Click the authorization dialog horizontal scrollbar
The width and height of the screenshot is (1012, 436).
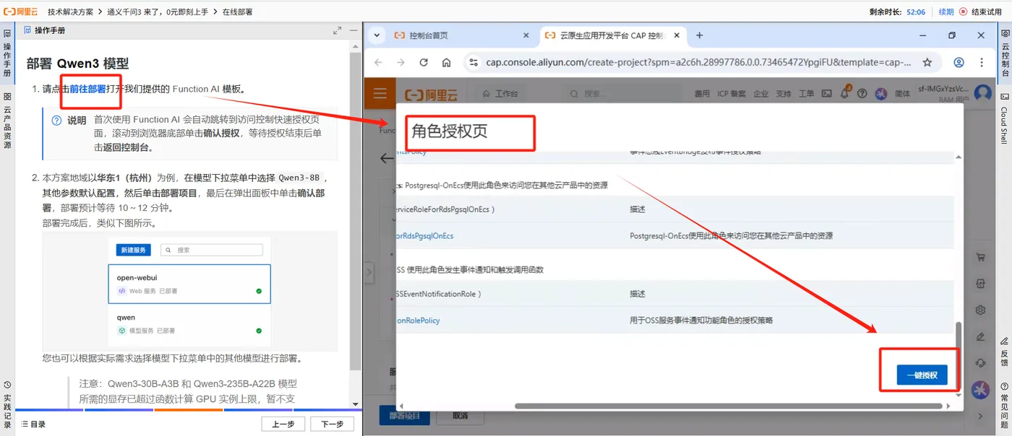[x=728, y=406]
